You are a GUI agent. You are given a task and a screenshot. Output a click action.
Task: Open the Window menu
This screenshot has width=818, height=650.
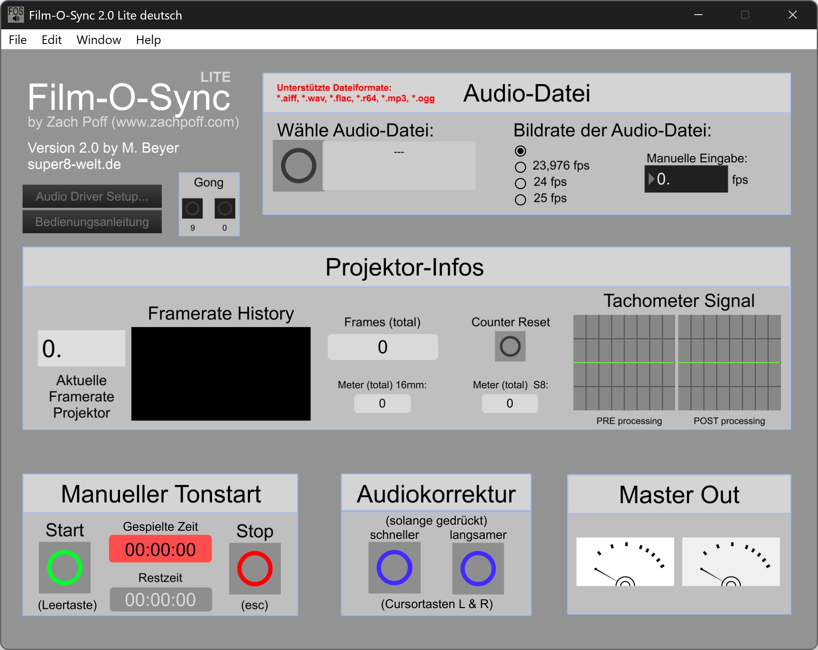coord(98,40)
